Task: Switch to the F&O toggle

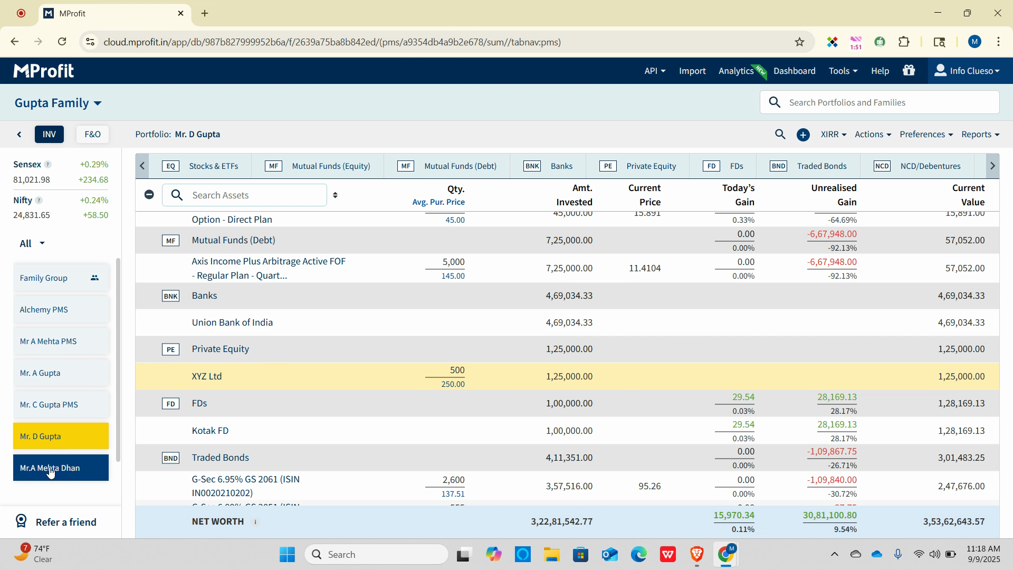Action: click(92, 135)
